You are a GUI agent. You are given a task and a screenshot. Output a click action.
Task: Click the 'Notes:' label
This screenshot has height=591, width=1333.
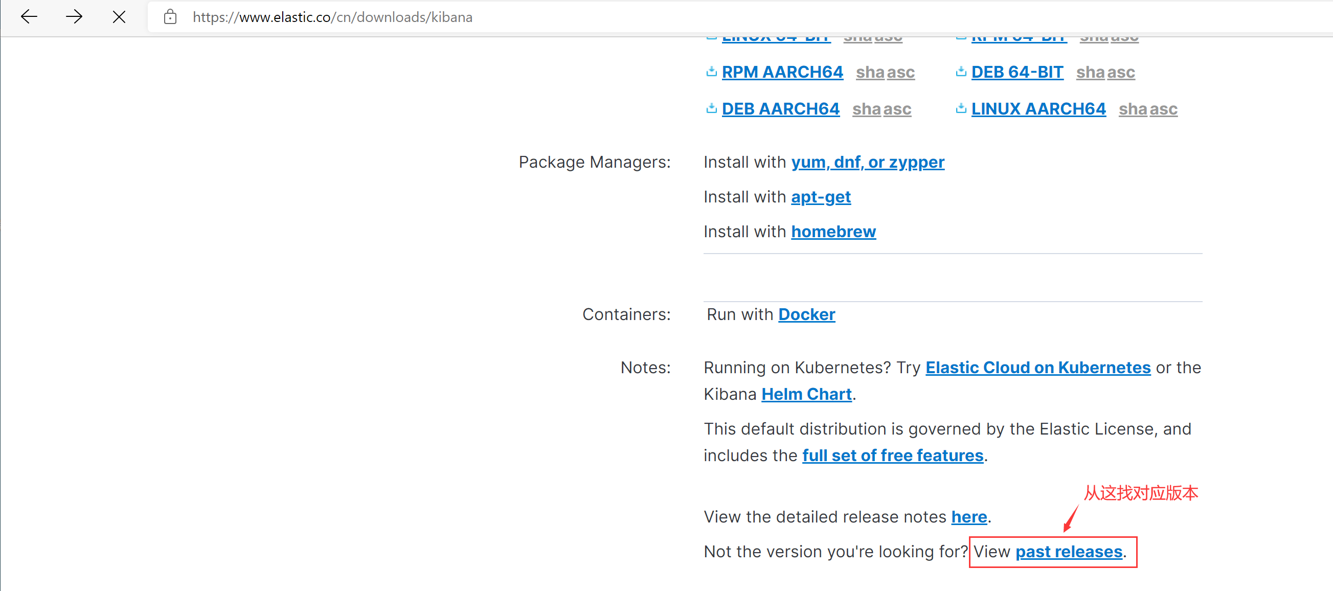coord(645,368)
